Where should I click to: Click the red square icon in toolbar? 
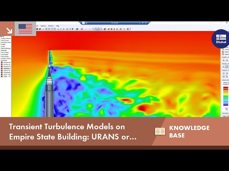(x=111, y=29)
